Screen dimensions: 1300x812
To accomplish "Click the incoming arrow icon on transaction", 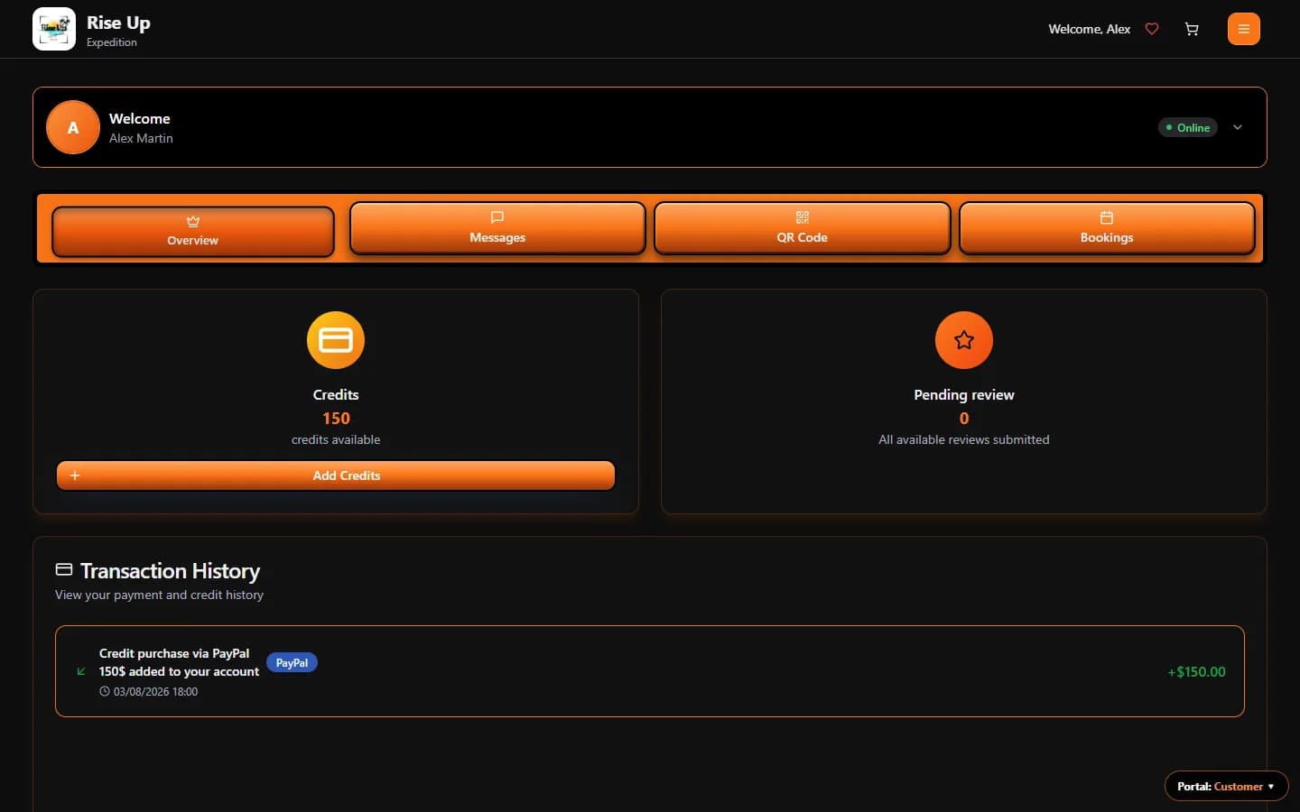I will (x=81, y=671).
